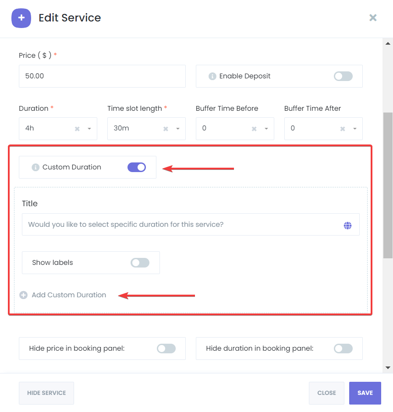Clear the Duration selection with the x icon

tap(77, 129)
